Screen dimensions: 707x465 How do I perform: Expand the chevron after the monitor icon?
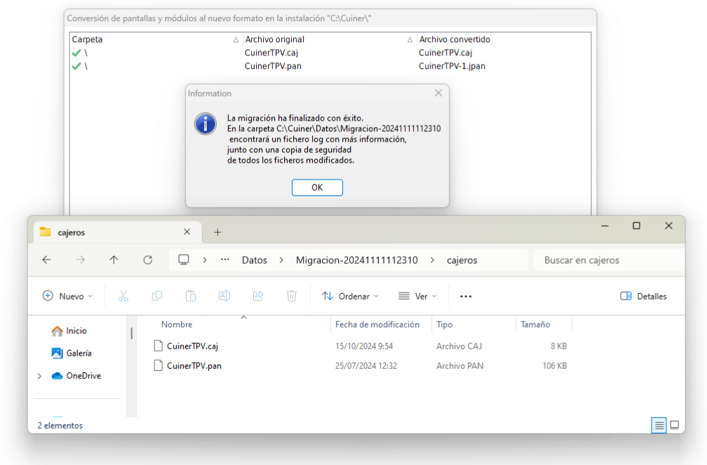205,260
